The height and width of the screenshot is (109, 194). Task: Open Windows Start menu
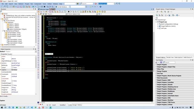tap(2, 107)
